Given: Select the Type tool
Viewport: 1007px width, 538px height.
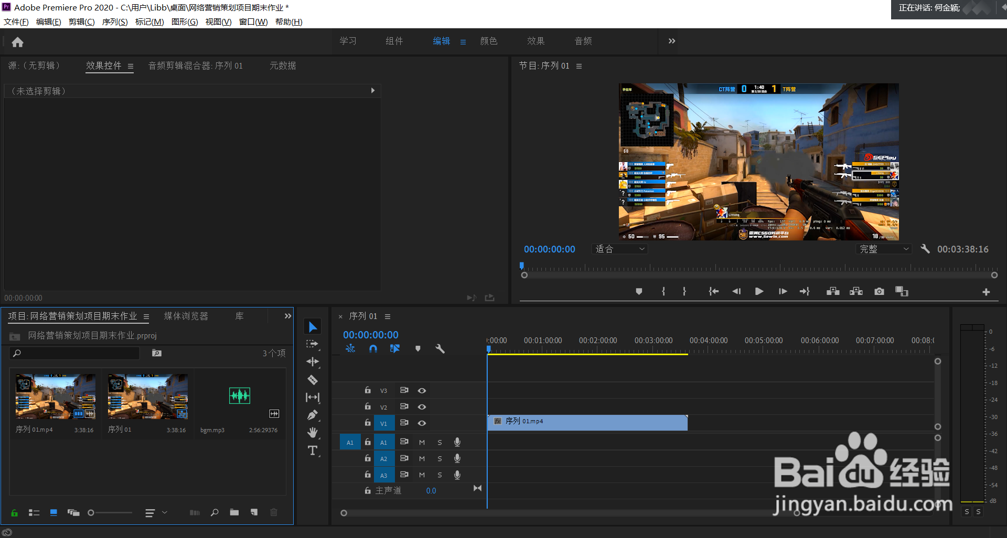Looking at the screenshot, I should pyautogui.click(x=313, y=451).
